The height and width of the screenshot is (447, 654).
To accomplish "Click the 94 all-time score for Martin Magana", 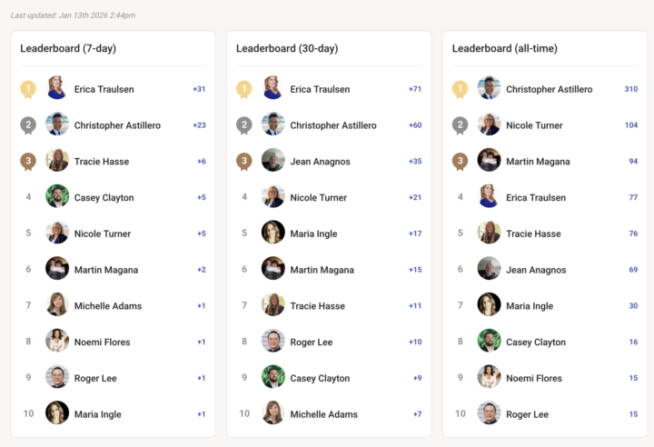I will coord(633,161).
